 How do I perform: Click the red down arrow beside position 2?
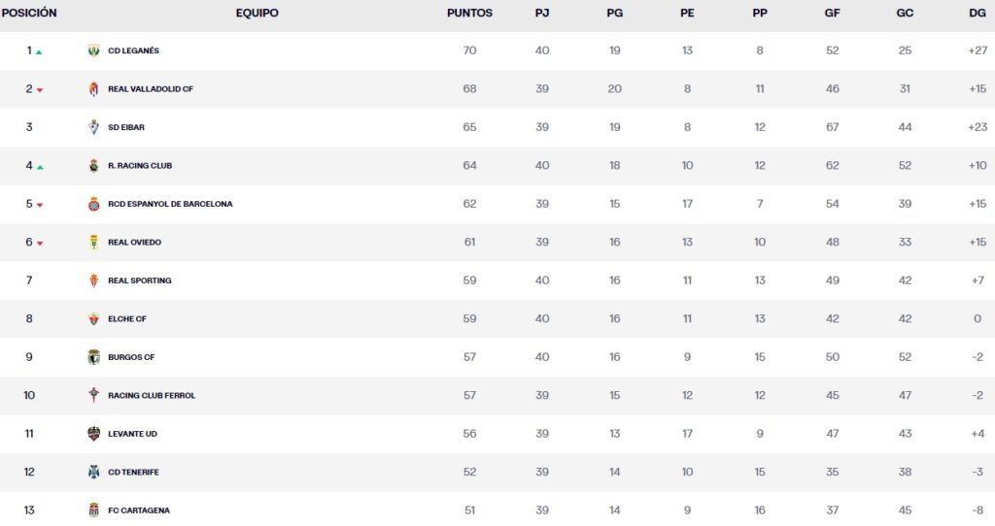pos(40,90)
